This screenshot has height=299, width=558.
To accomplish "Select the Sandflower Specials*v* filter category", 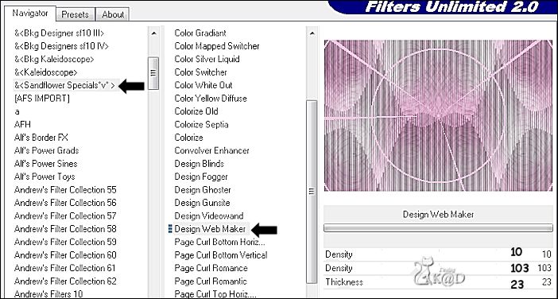I will [x=65, y=85].
